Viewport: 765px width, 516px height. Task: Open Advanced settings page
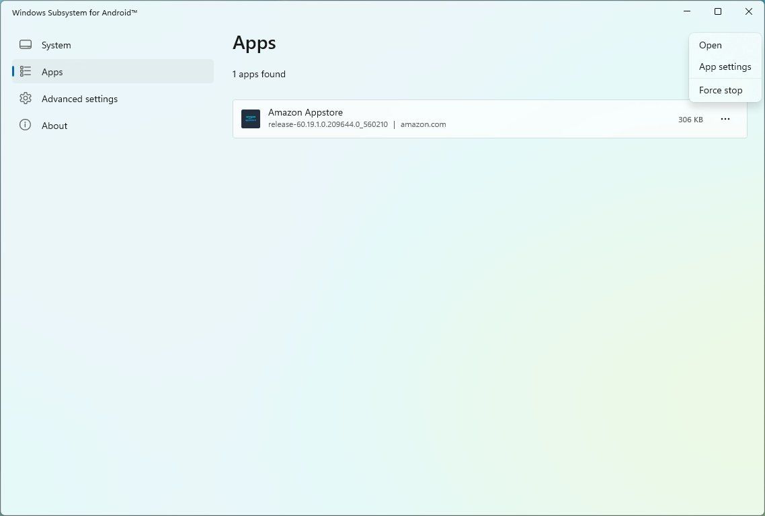(79, 98)
